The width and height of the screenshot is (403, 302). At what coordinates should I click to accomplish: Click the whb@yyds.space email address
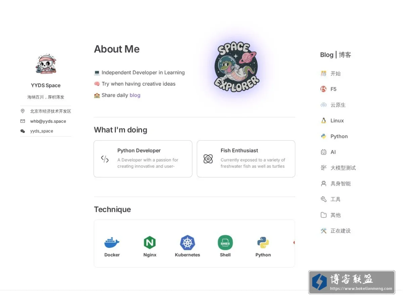pos(48,121)
